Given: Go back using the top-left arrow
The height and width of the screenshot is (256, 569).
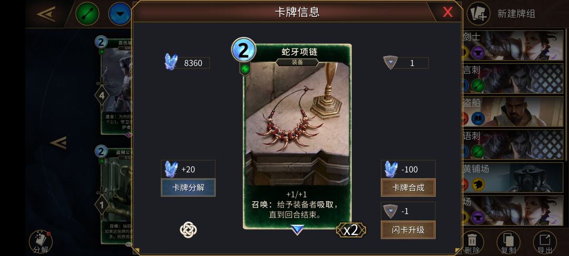Looking at the screenshot, I should tap(46, 14).
